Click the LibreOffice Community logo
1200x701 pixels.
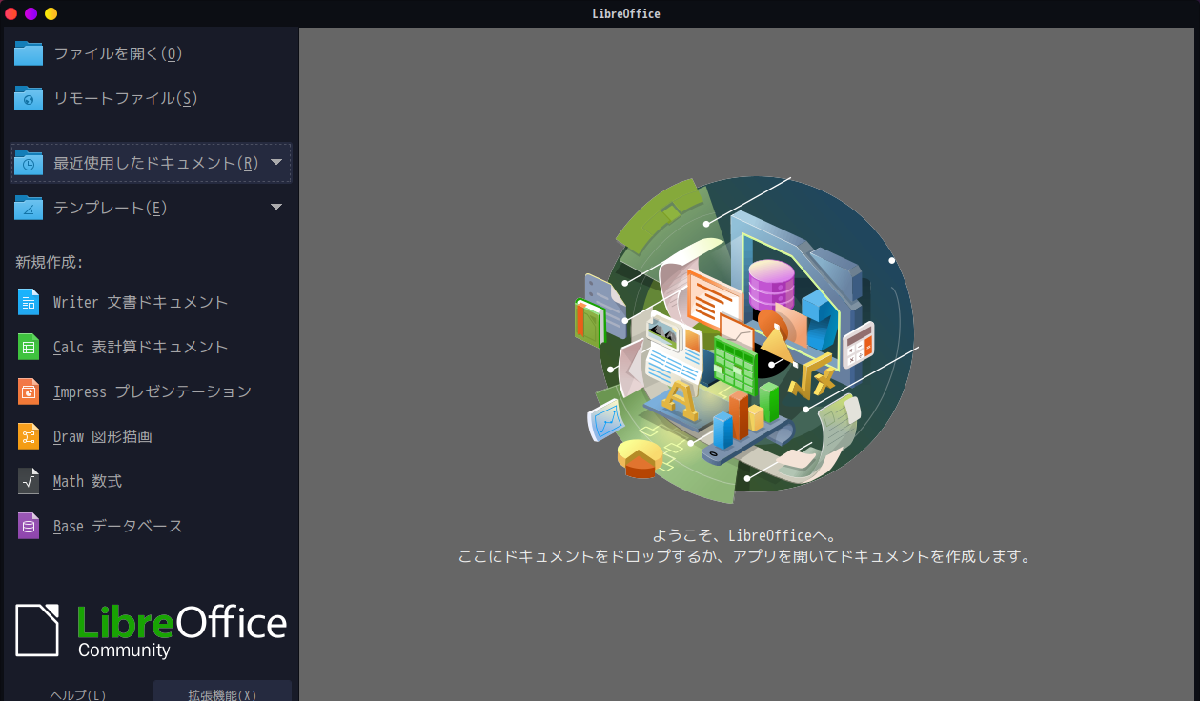pos(151,631)
